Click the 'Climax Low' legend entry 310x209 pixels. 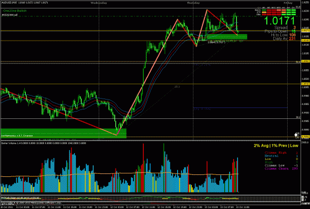[274, 165]
